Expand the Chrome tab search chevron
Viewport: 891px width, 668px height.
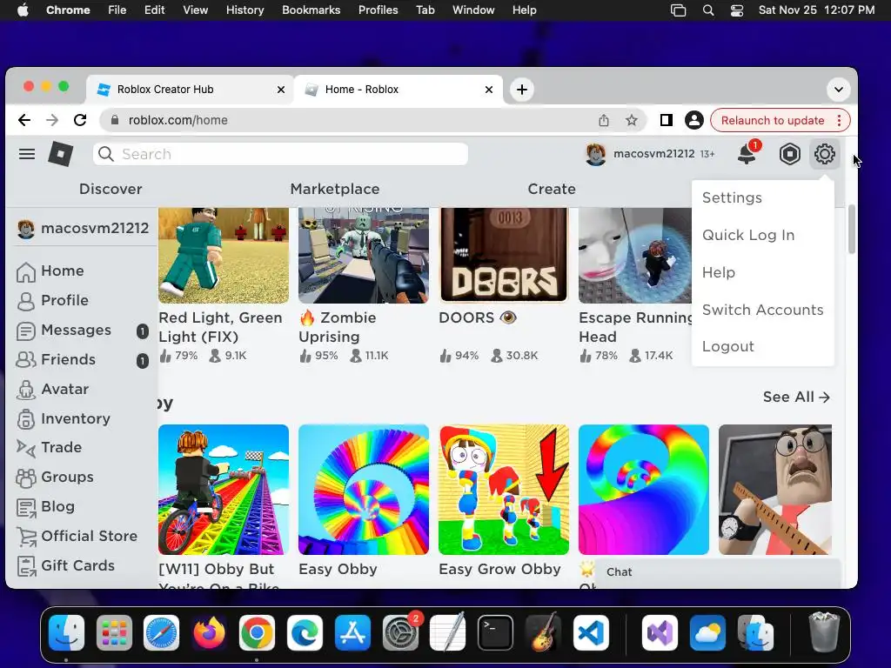[838, 90]
